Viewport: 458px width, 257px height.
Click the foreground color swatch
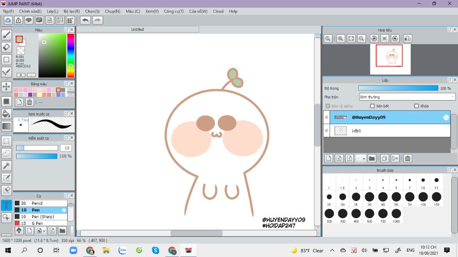[x=19, y=39]
